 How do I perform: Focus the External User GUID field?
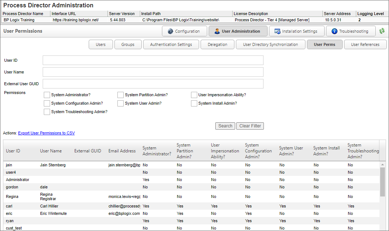[153, 84]
